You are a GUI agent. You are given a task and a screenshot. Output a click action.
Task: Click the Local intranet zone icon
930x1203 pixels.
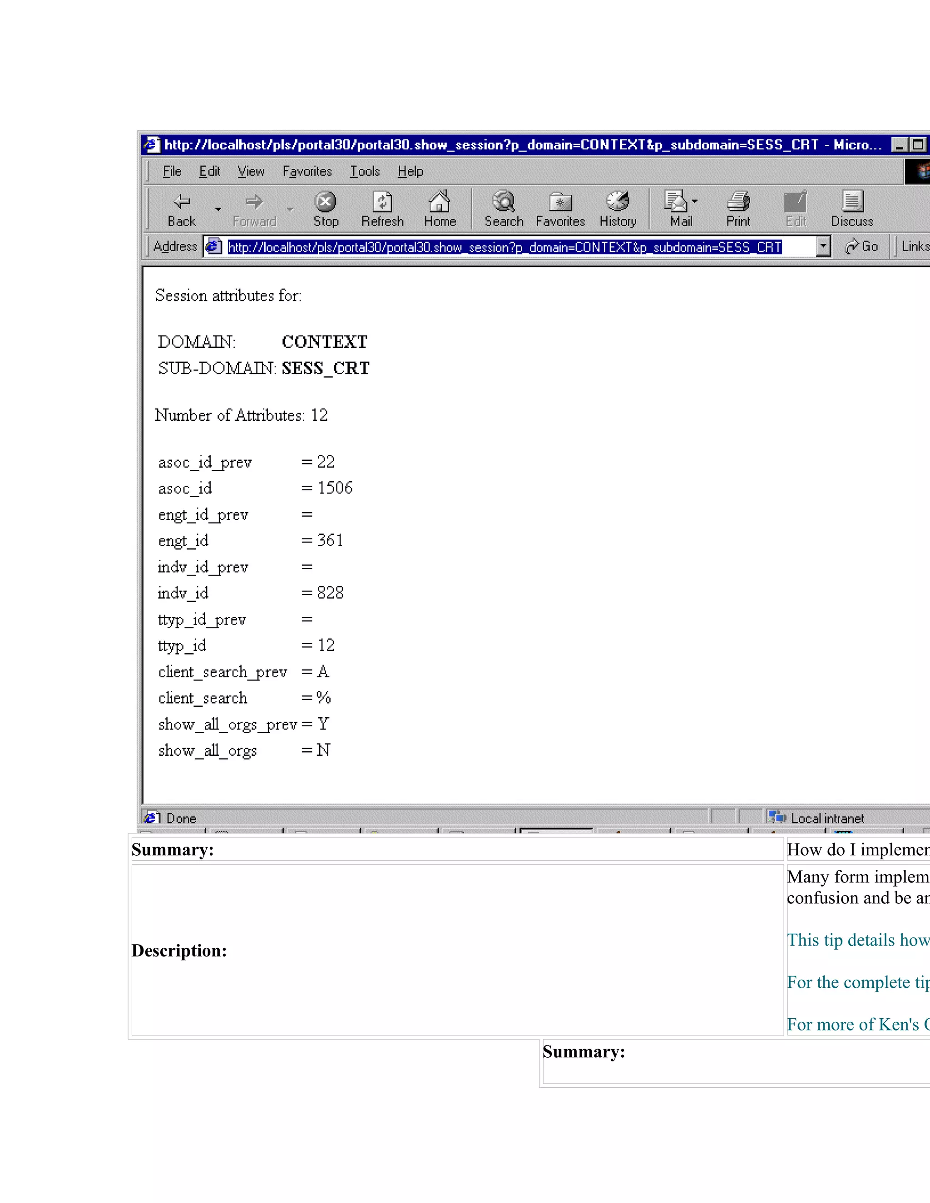777,817
